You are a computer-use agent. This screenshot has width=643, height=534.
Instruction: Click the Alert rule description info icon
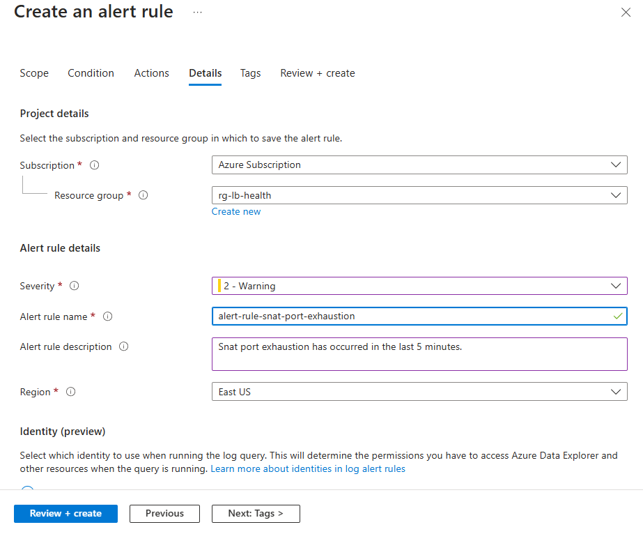(124, 346)
